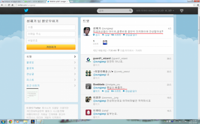Screen dimensions: 200x124
Task: Click the red egg avatar of 트위터 @qhzjf
Action: point(88,112)
